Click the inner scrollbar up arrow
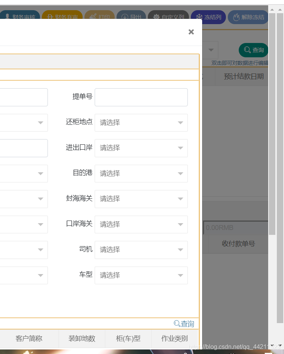 tap(272, 10)
